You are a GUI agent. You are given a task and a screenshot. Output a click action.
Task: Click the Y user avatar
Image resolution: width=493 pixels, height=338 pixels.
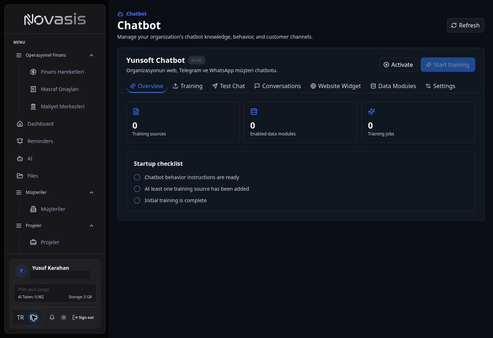tap(21, 270)
